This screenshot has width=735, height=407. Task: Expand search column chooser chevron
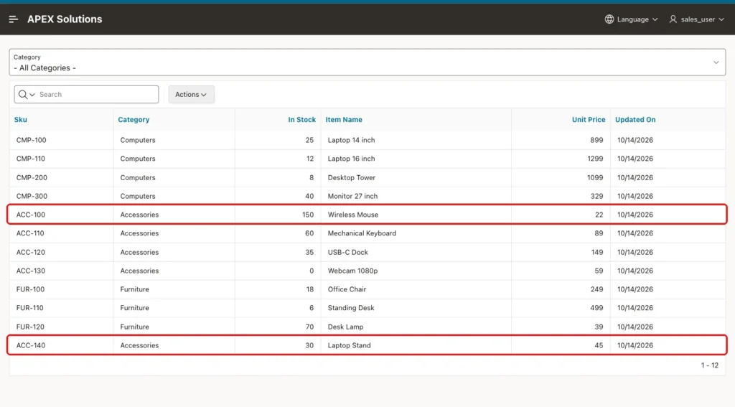pyautogui.click(x=32, y=95)
